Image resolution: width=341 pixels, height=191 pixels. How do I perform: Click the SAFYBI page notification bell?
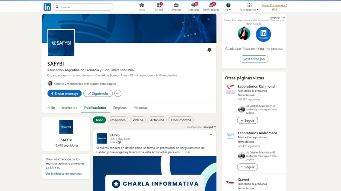[x=209, y=50]
